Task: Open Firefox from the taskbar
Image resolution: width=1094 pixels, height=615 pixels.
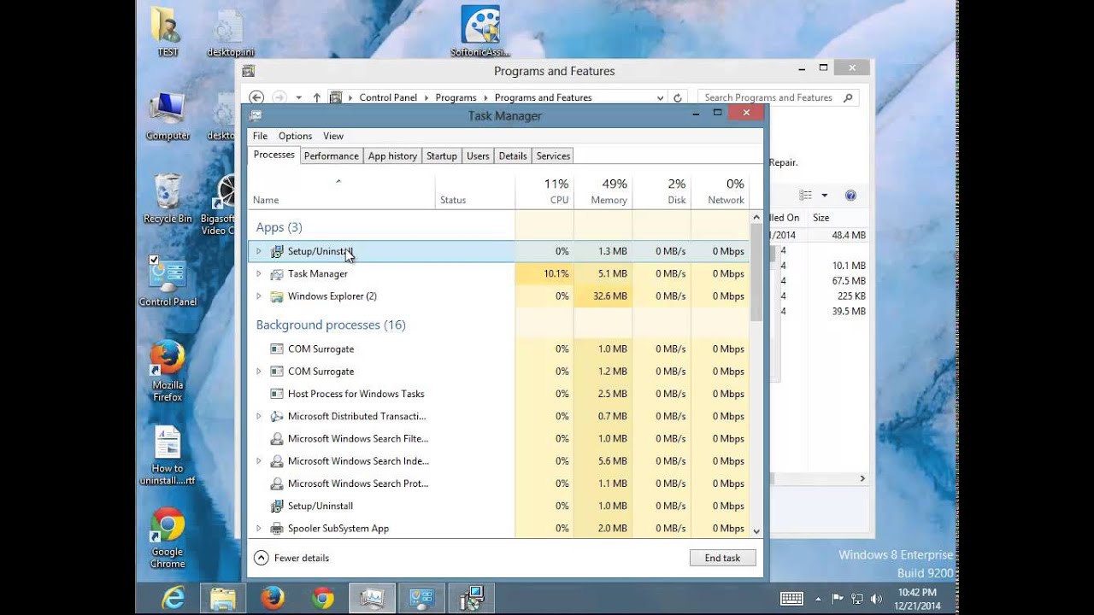Action: (x=273, y=599)
